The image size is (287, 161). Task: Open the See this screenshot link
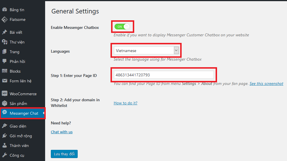(266, 84)
